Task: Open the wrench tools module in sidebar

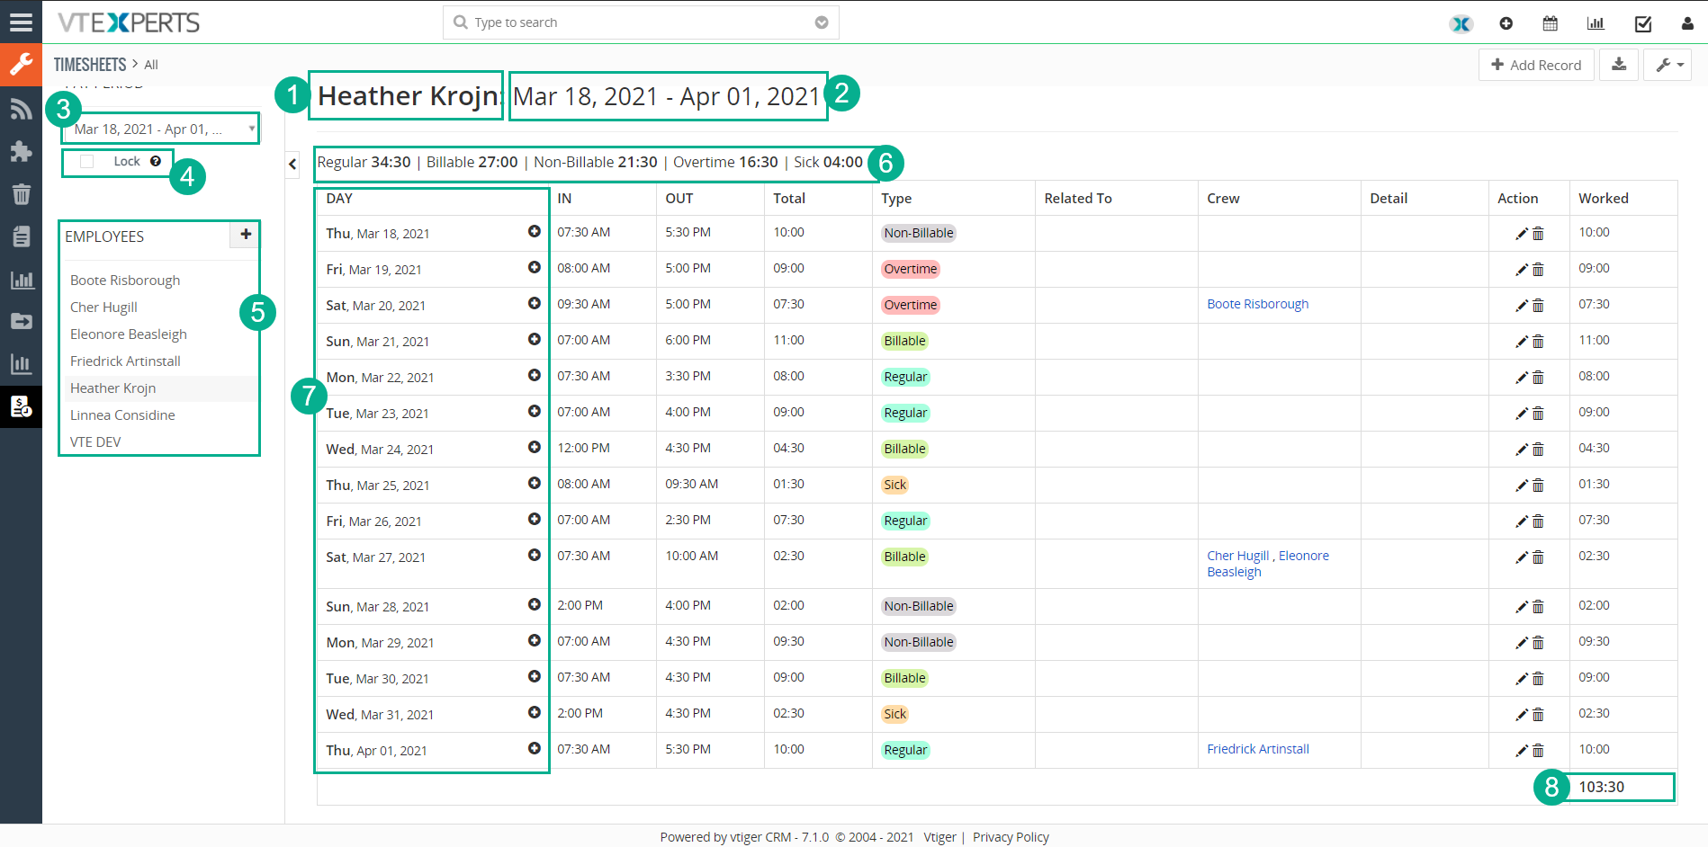Action: [21, 65]
